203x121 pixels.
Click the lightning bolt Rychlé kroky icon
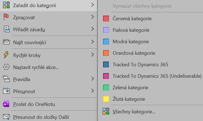pos(6,55)
